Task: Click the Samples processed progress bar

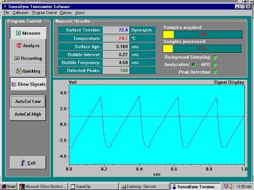Action: 202,49
